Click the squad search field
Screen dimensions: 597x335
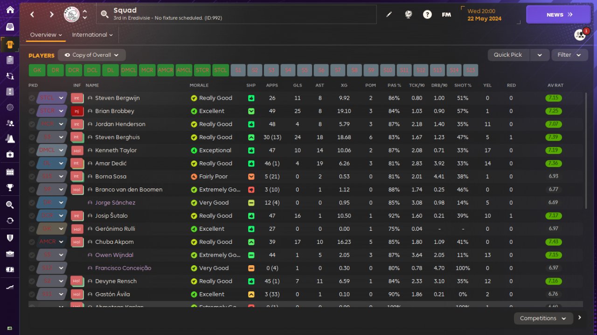click(x=236, y=14)
